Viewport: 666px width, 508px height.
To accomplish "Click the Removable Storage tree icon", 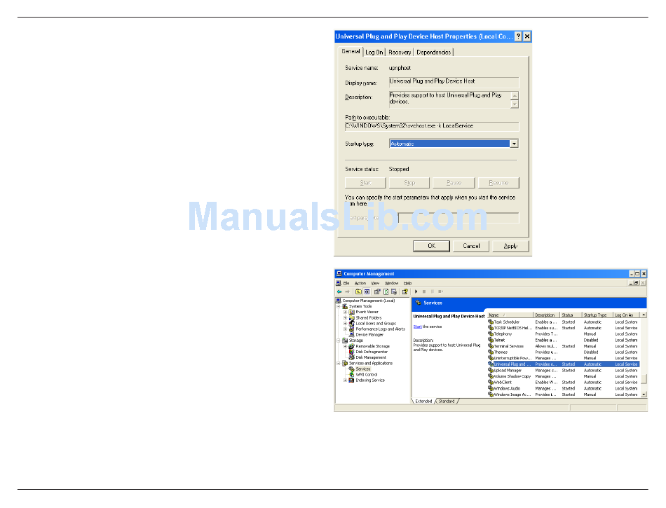I will coord(352,346).
